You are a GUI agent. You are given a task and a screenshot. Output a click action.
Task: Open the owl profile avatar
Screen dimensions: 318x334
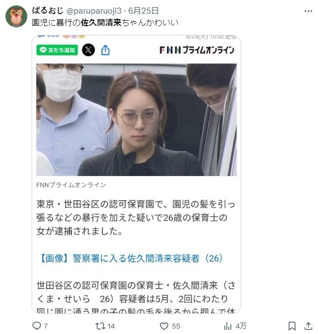pos(16,16)
